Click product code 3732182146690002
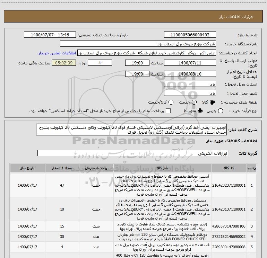The height and width of the screenshot is (258, 267). 229,237
